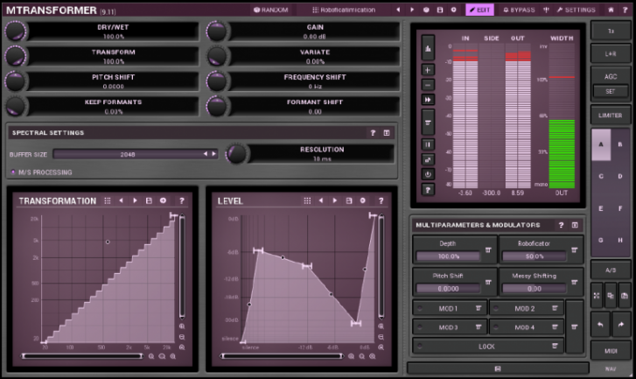Open the Roboticalimication preset list
This screenshot has width=636, height=379.
[342, 10]
